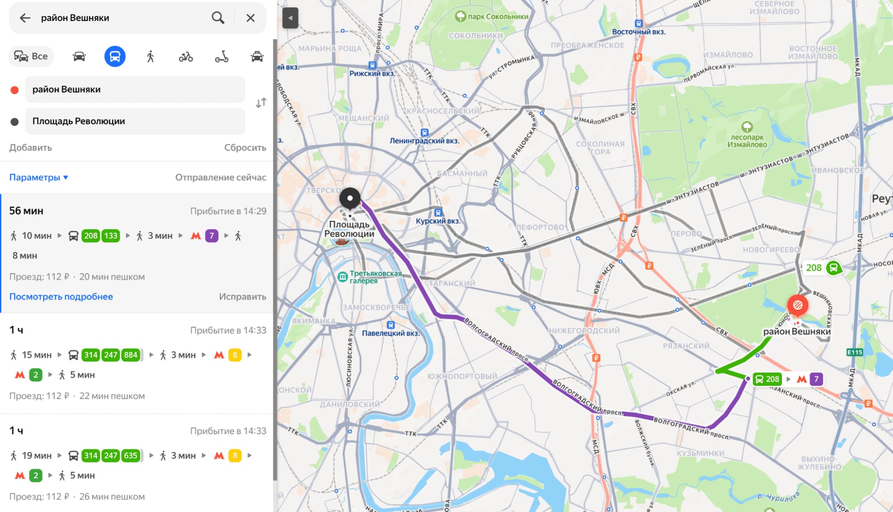The height and width of the screenshot is (512, 893).
Task: Click the E115 highway shield on map
Action: coord(855,353)
